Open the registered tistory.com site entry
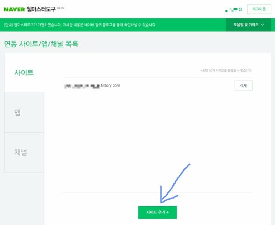Viewport: 275px width, 225px height. pyautogui.click(x=92, y=86)
